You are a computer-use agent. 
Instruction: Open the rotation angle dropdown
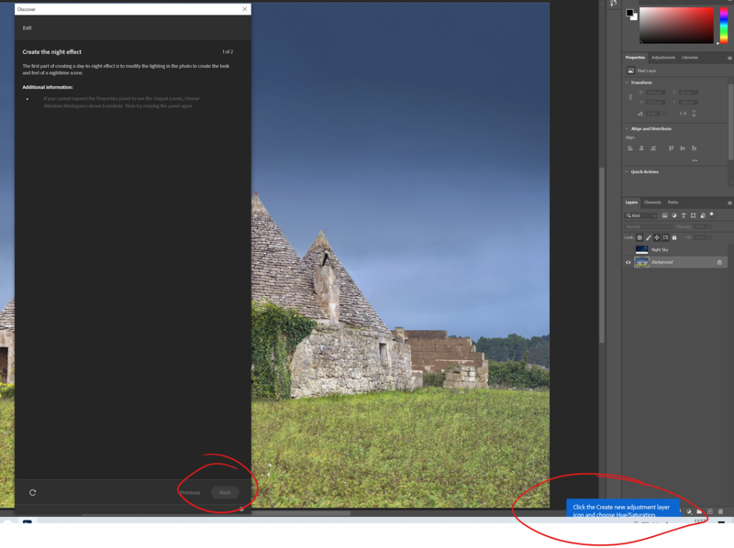click(662, 114)
